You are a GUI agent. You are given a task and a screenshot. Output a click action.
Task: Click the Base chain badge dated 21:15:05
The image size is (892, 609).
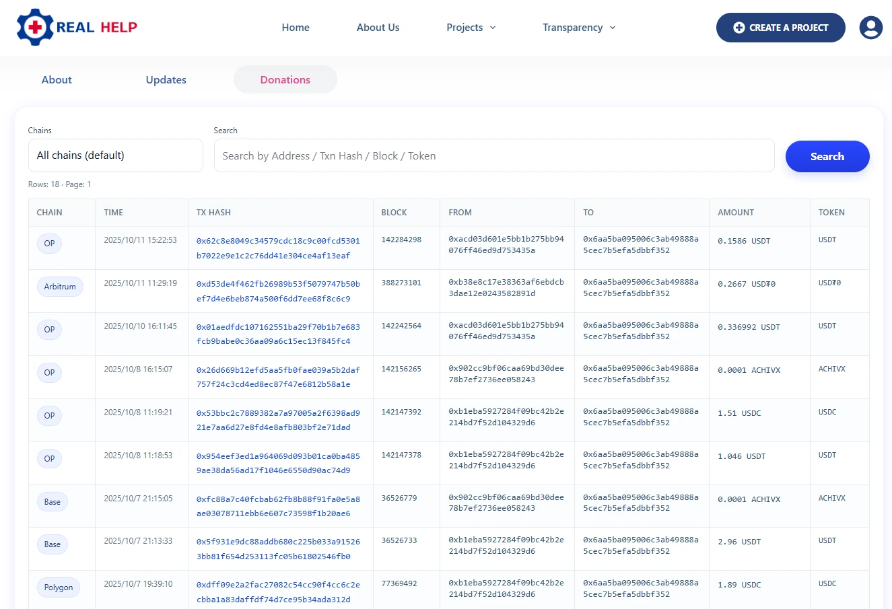tap(52, 502)
